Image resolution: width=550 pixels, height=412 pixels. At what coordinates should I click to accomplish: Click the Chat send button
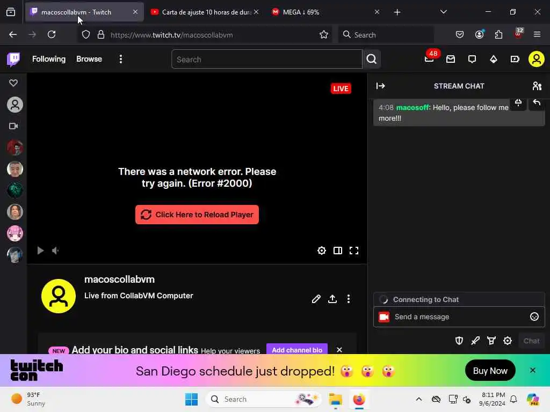(531, 341)
